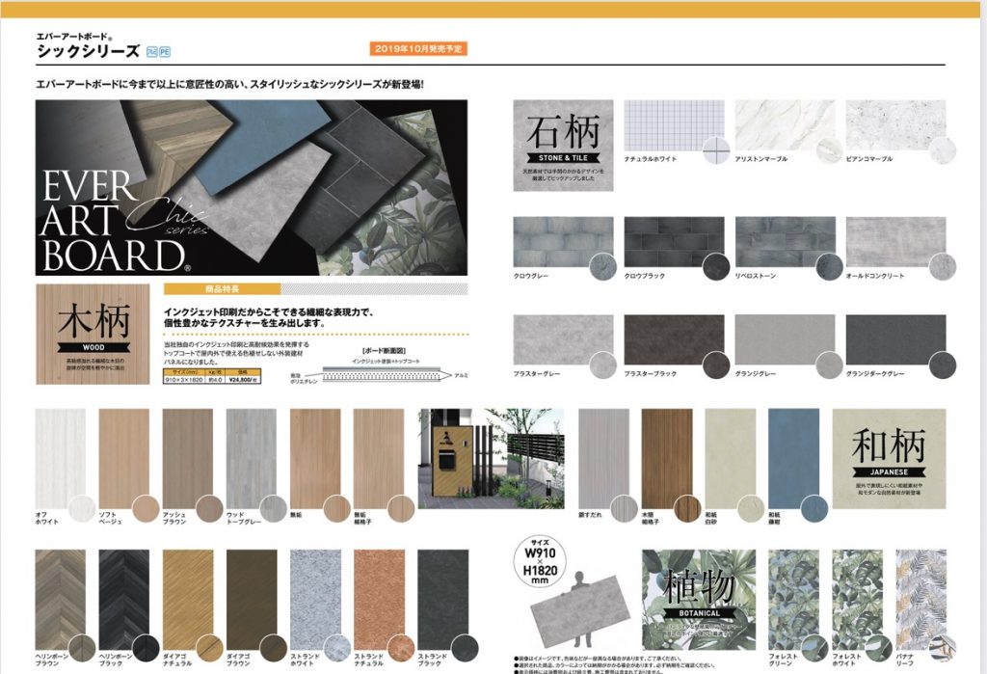Choose the blue 和紙 panel swatch

(794, 459)
